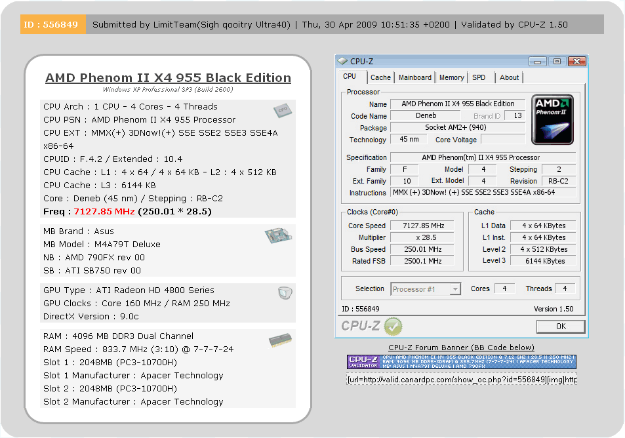Click the NB : AMD 790FX rev 00 line
Screen dimensions: 625x438
[94, 258]
